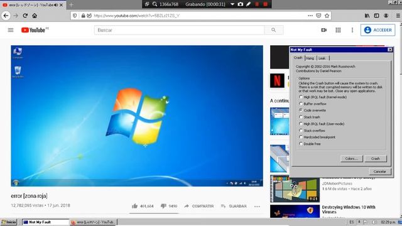Click ACCEDER sign-in button
The width and height of the screenshot is (402, 226).
tap(378, 30)
